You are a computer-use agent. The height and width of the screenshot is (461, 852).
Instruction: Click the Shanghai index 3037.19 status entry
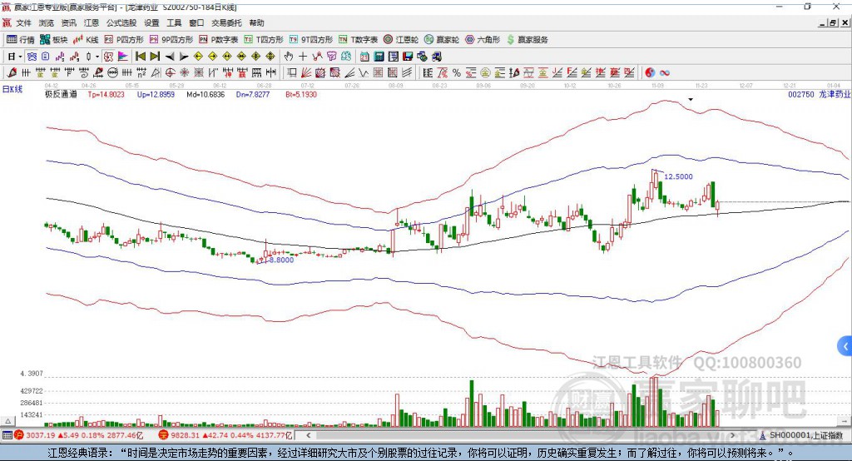(79, 435)
